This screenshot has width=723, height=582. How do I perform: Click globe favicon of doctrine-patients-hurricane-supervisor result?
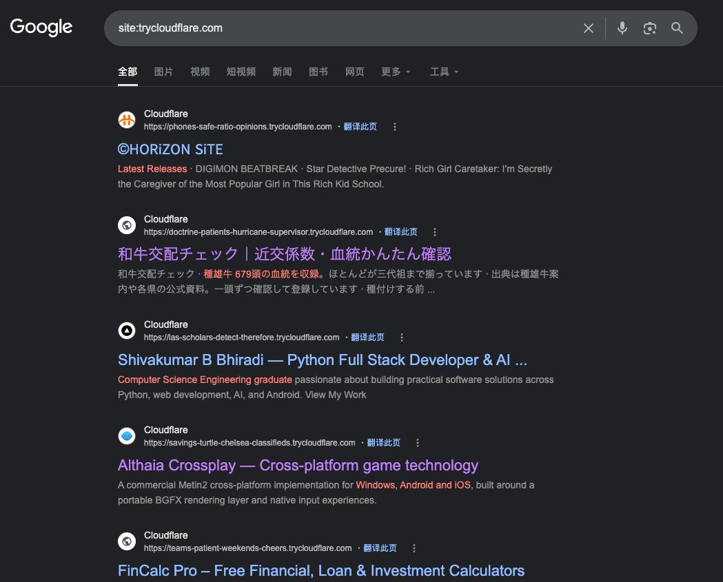pyautogui.click(x=127, y=225)
